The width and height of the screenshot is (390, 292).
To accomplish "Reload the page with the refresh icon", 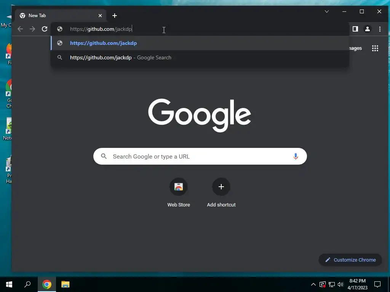I will click(45, 29).
